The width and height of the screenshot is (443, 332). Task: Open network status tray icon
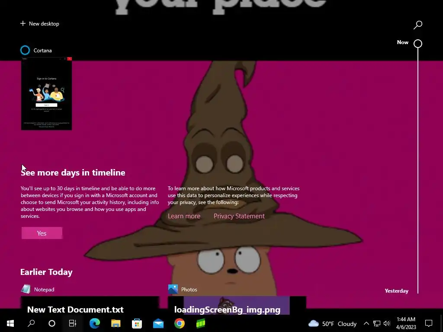pos(377,323)
